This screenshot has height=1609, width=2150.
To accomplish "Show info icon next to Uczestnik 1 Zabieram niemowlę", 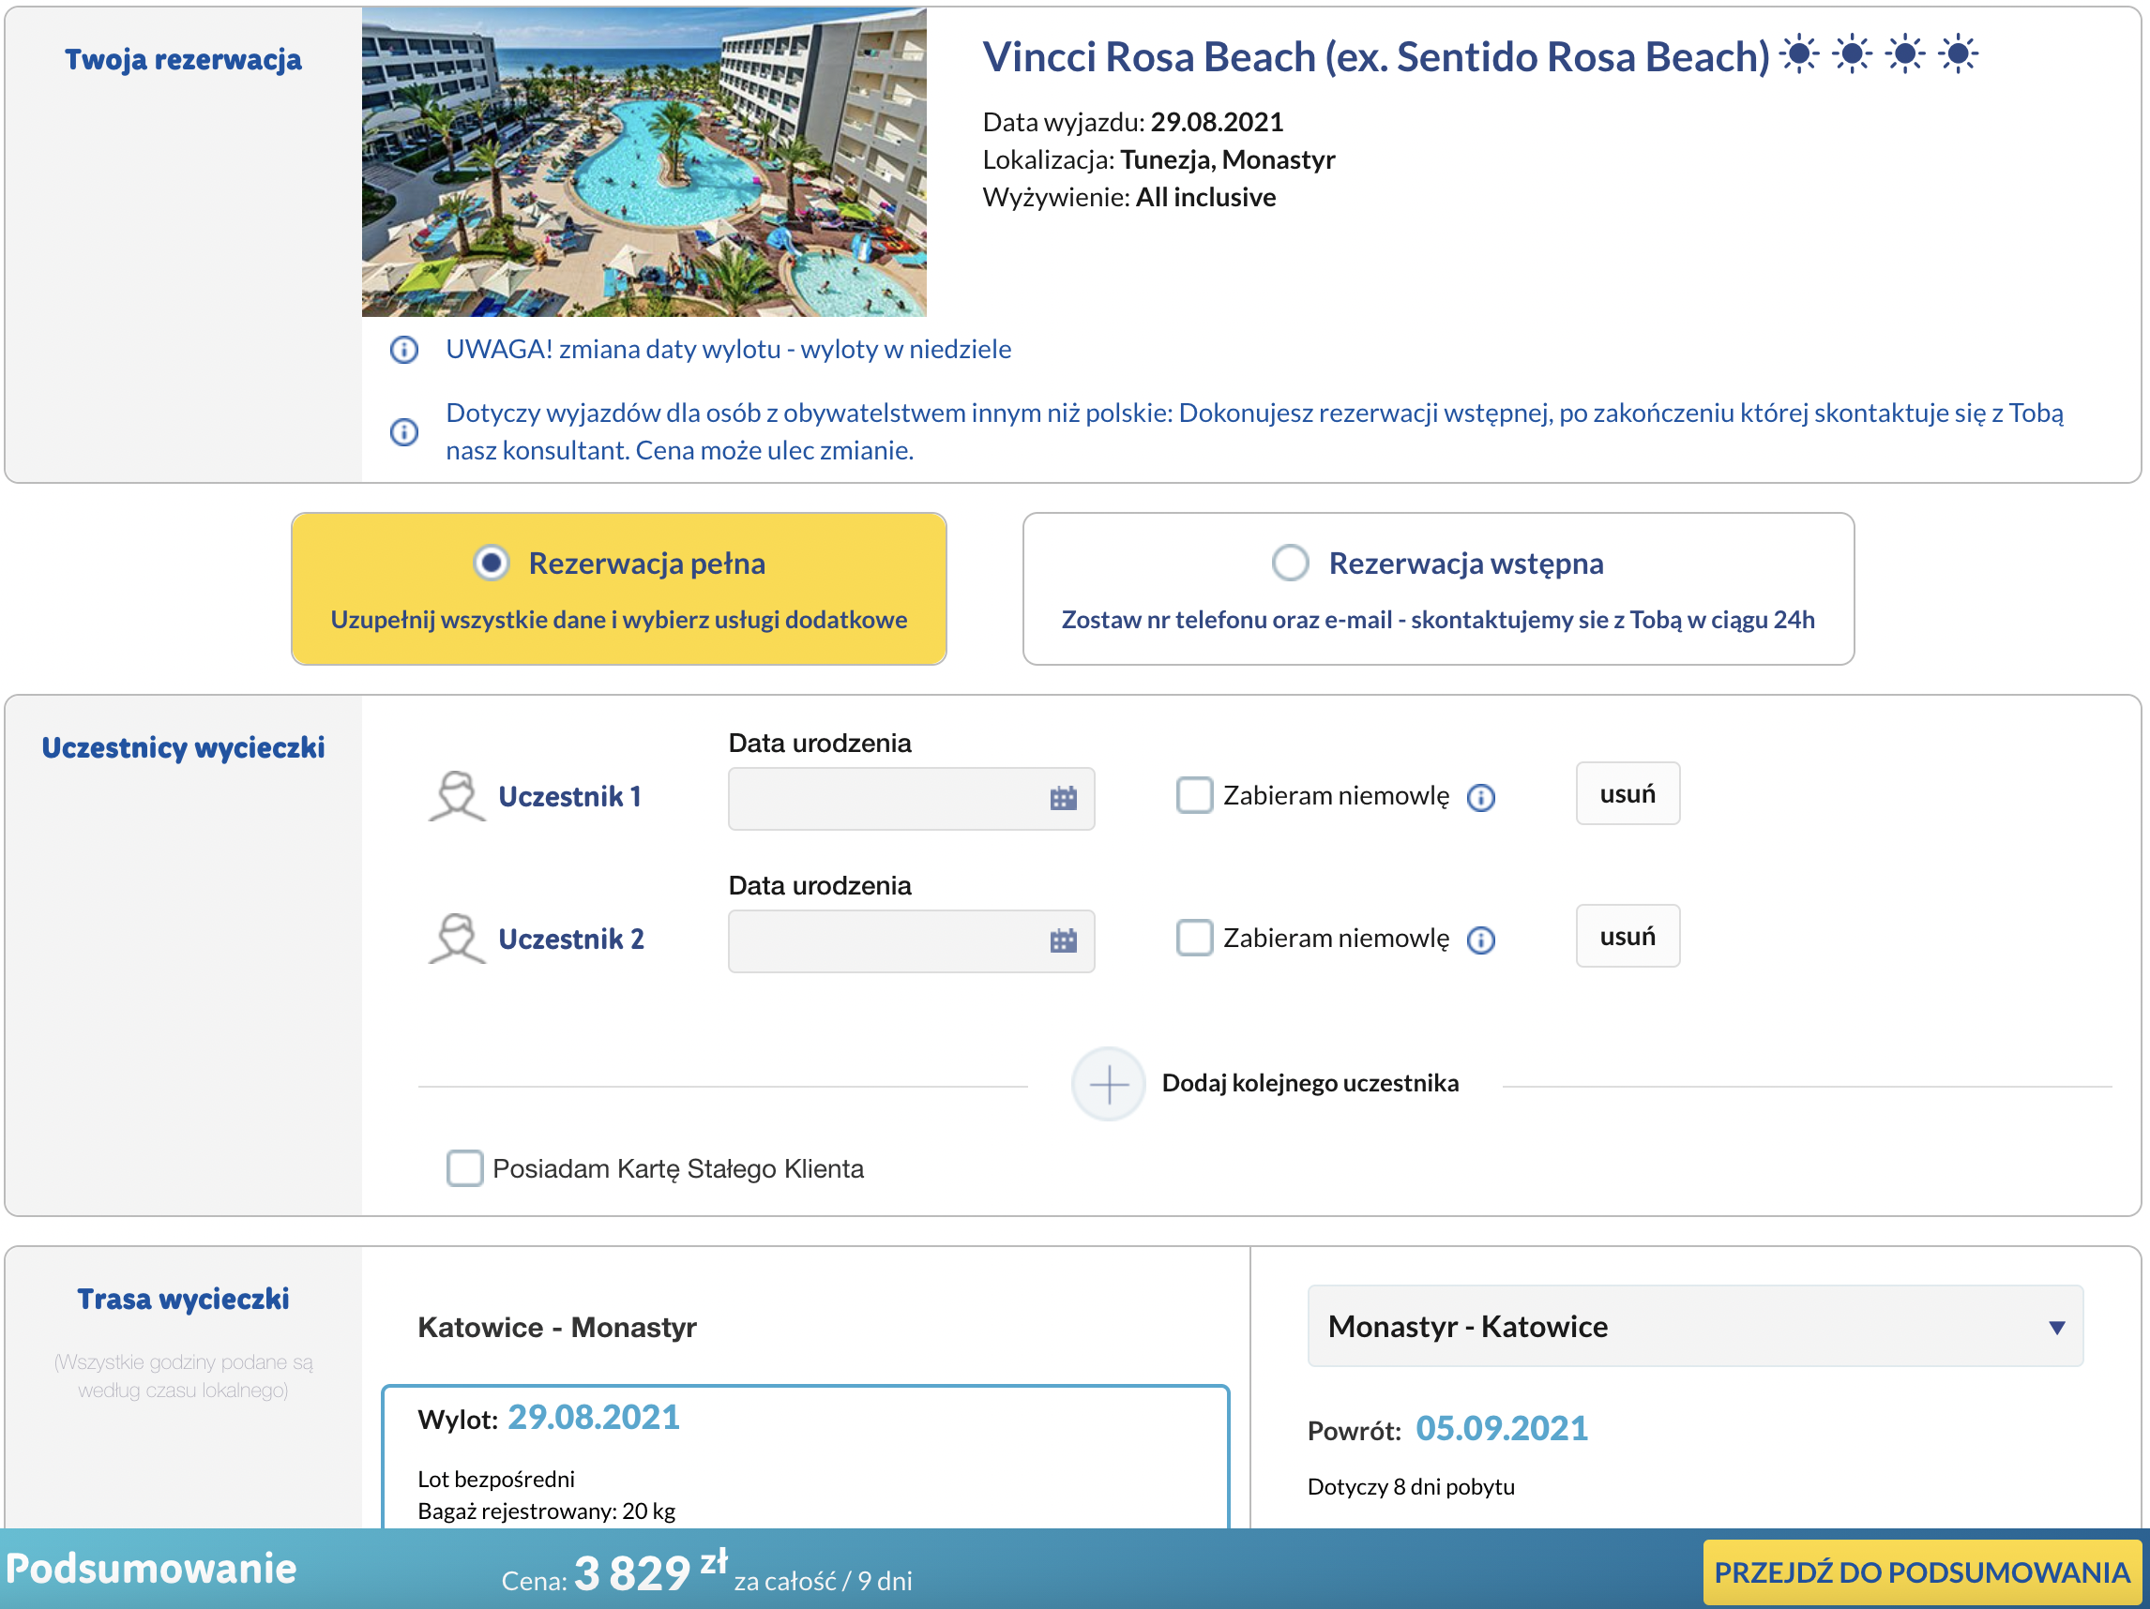I will click(x=1480, y=798).
